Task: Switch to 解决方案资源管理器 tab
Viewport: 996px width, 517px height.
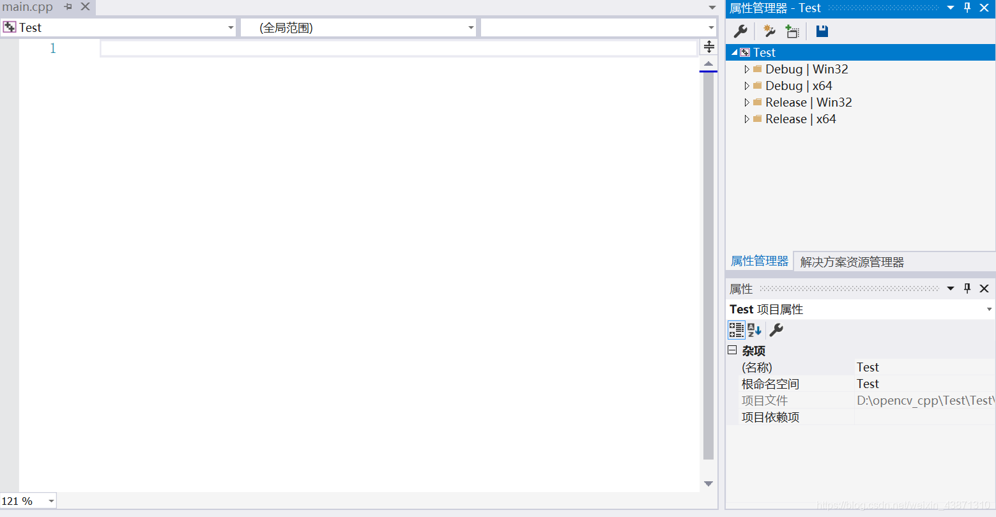Action: pos(852,262)
